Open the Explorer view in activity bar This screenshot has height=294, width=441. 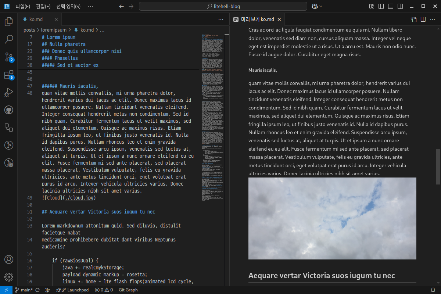coord(9,22)
